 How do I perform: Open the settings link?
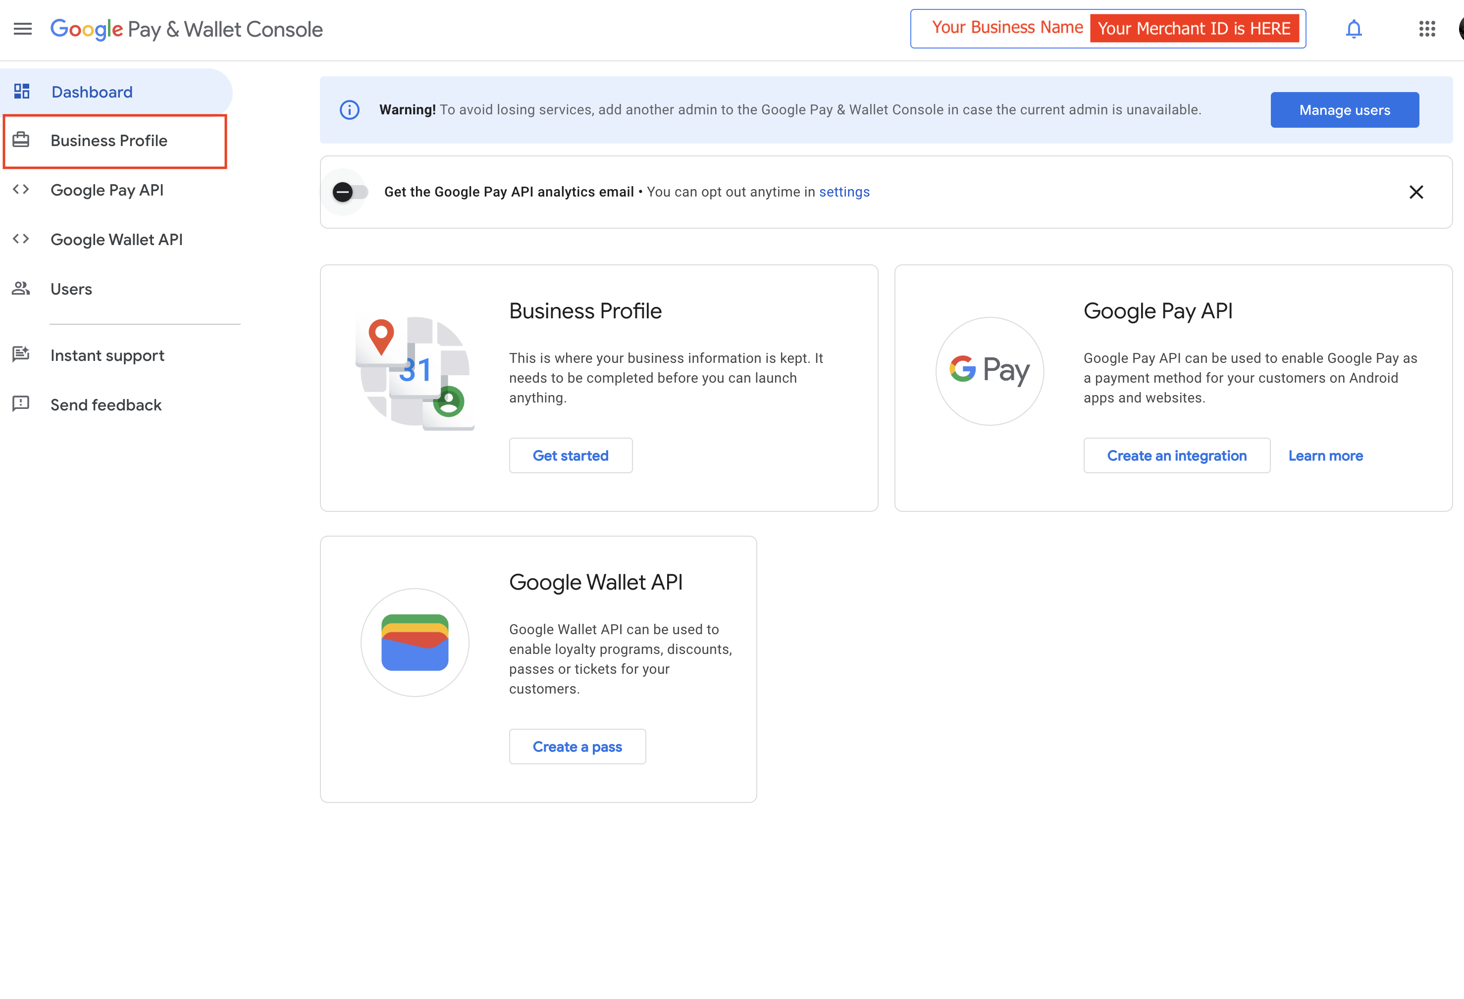pos(843,192)
